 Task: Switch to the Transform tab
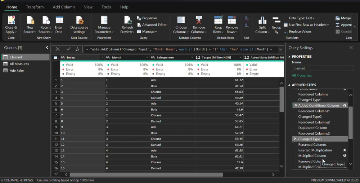coord(35,7)
